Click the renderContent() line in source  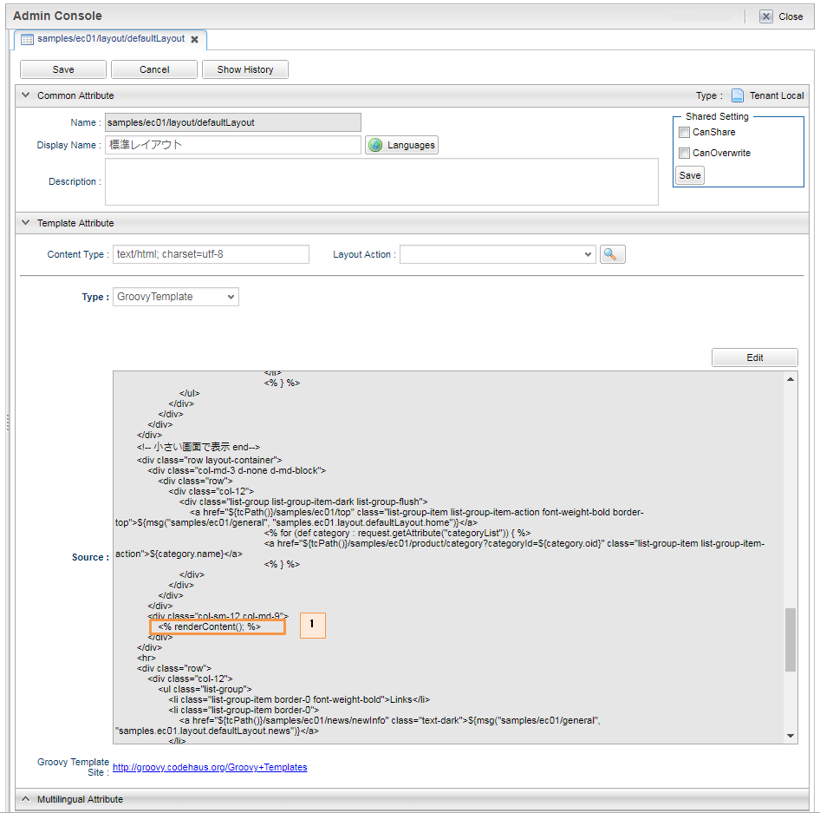click(x=209, y=626)
